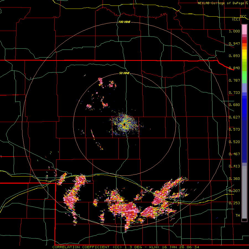249x249 pixels.
Task: Click the [CC] legend label
Action: [x=236, y=19]
